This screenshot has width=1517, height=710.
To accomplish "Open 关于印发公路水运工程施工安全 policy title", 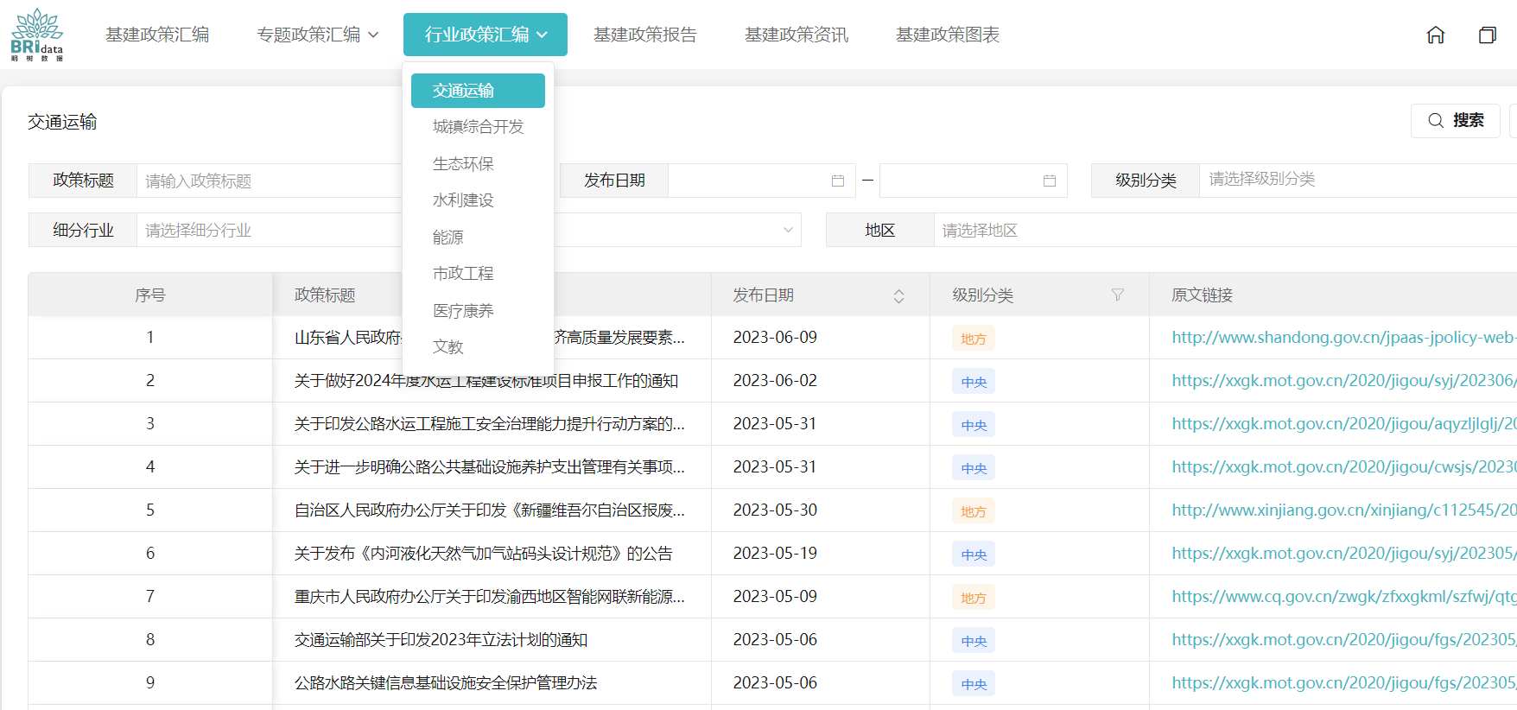I will tap(490, 424).
